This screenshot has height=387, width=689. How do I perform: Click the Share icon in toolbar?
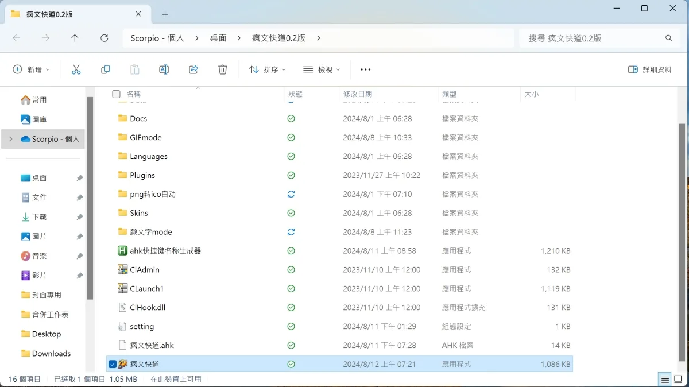(x=193, y=69)
